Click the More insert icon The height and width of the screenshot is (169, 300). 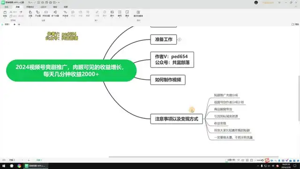(x=127, y=12)
